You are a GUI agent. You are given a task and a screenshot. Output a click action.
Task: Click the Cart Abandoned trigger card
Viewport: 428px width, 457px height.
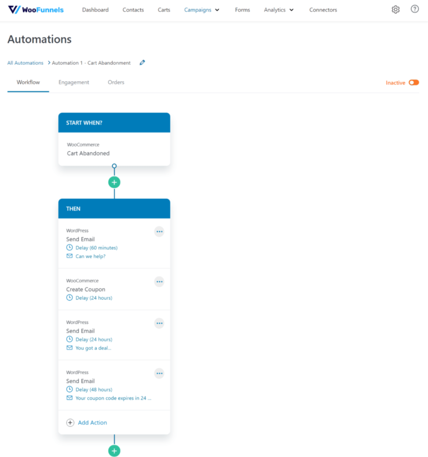(x=114, y=149)
